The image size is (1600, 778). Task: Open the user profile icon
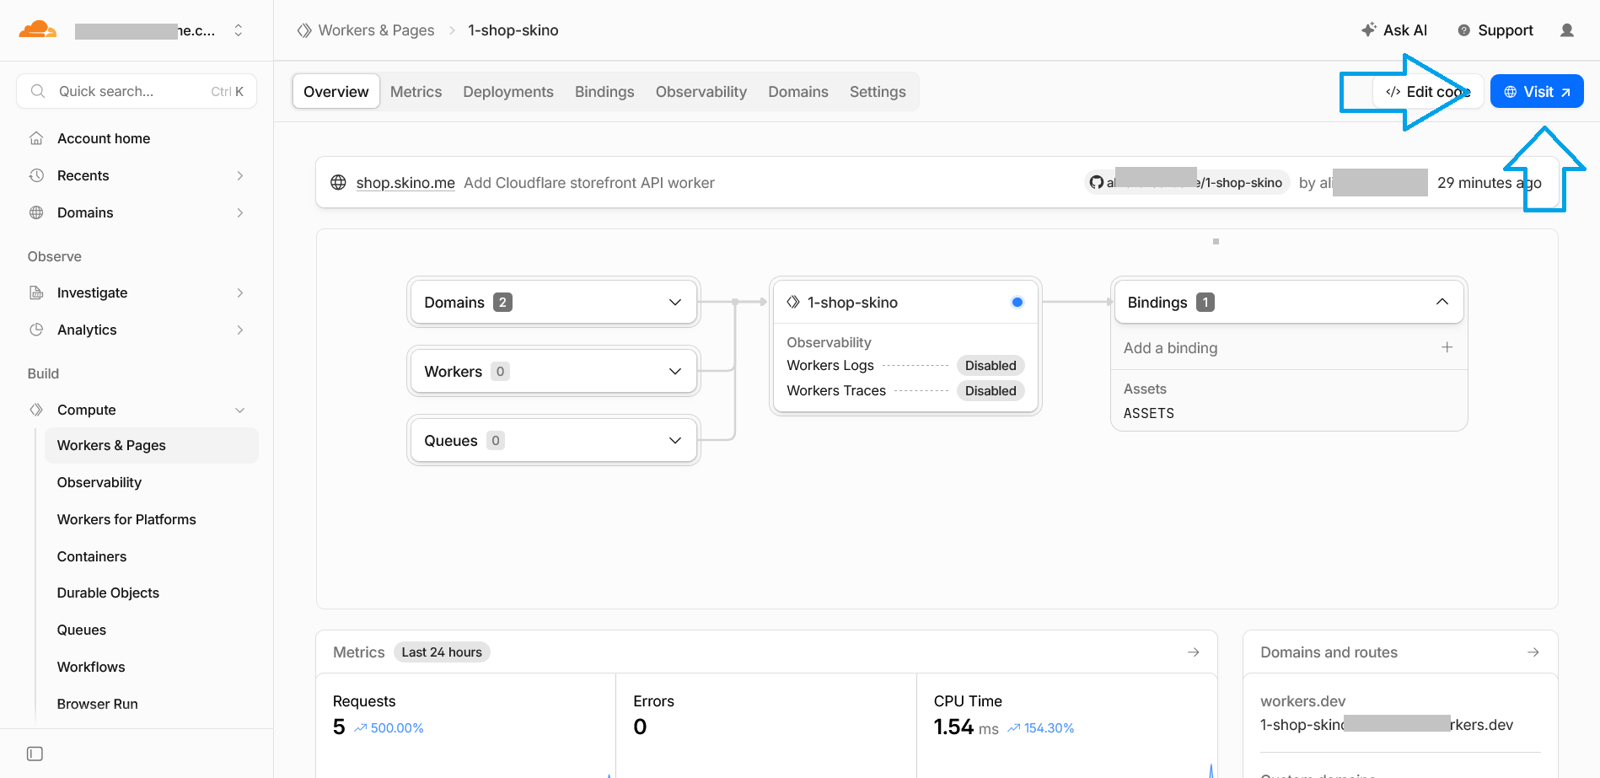[1567, 30]
